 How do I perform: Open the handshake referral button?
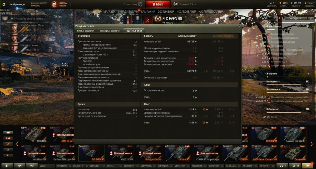[19, 166]
